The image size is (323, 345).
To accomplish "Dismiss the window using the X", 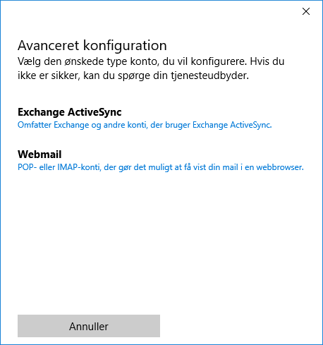I will (x=306, y=11).
